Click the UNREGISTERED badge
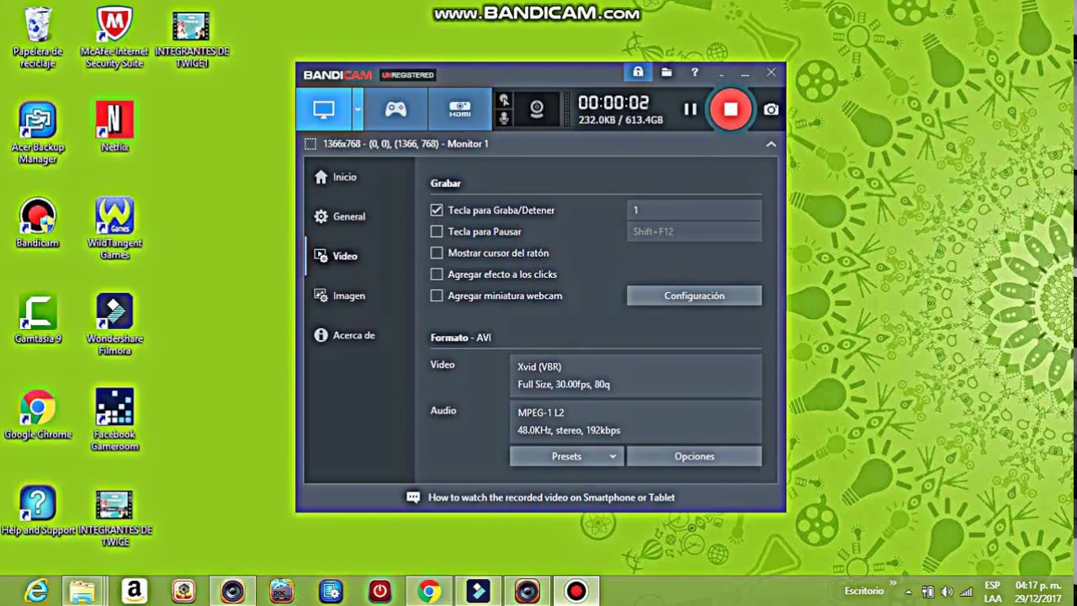 coord(407,75)
